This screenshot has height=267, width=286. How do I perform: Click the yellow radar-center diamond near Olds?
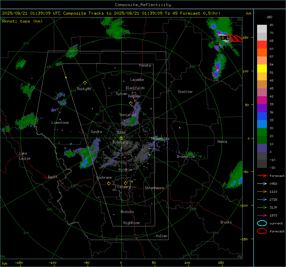121,138
